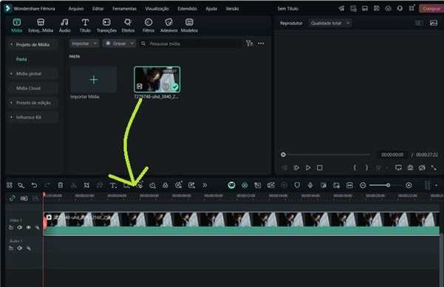Click the timeline Text tool icon
This screenshot has height=287, width=444.
113,185
